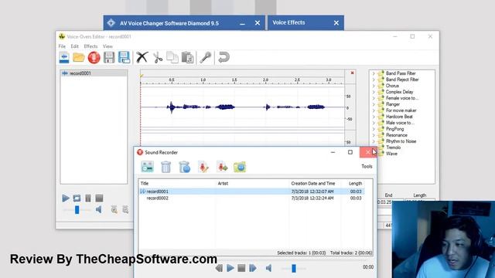Screen dimensions: 495x278
Task: Select the Resonance effect
Action: (397, 135)
